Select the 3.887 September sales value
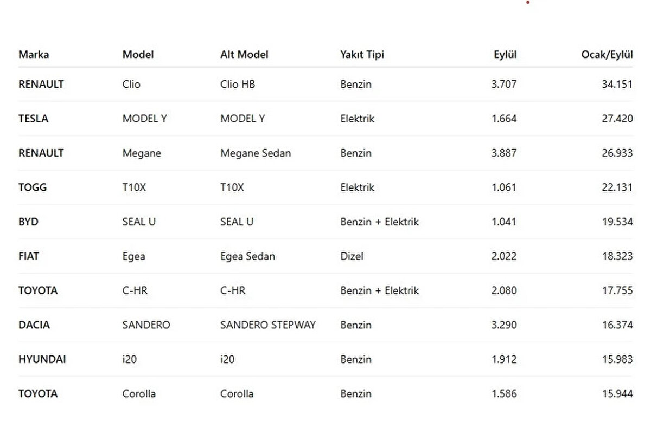This screenshot has height=421, width=651. click(x=504, y=153)
